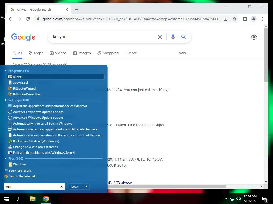
Task: Open the Windows folder result
Action: click(x=56, y=164)
